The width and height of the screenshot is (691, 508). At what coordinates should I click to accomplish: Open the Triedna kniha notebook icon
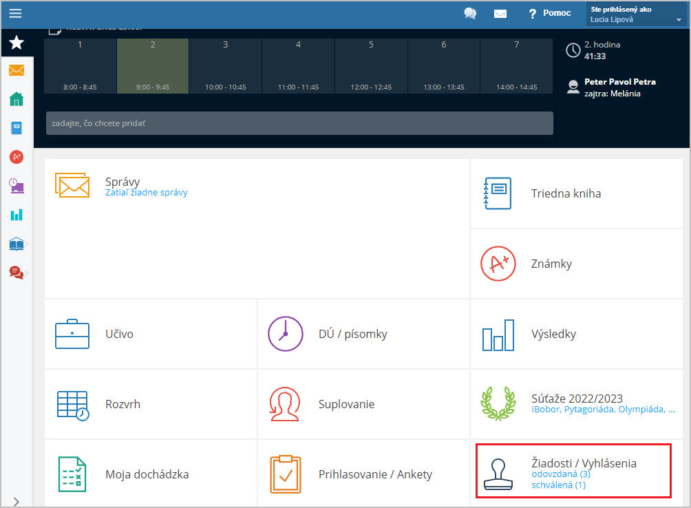[498, 193]
